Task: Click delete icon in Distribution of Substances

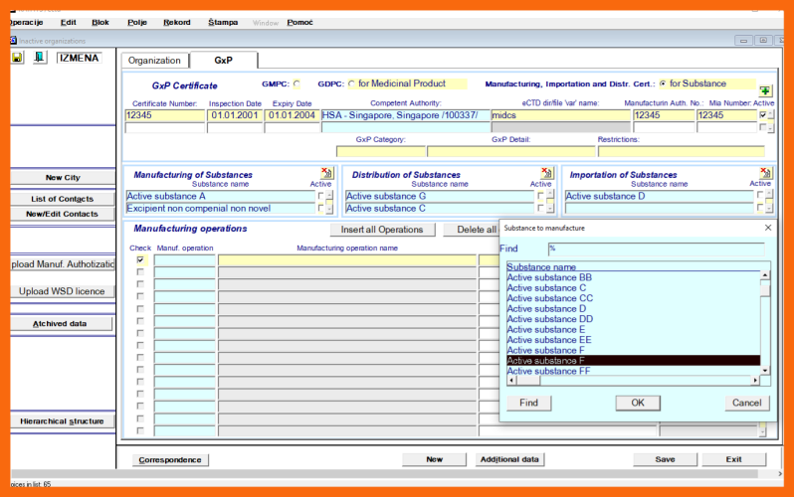Action: [546, 173]
